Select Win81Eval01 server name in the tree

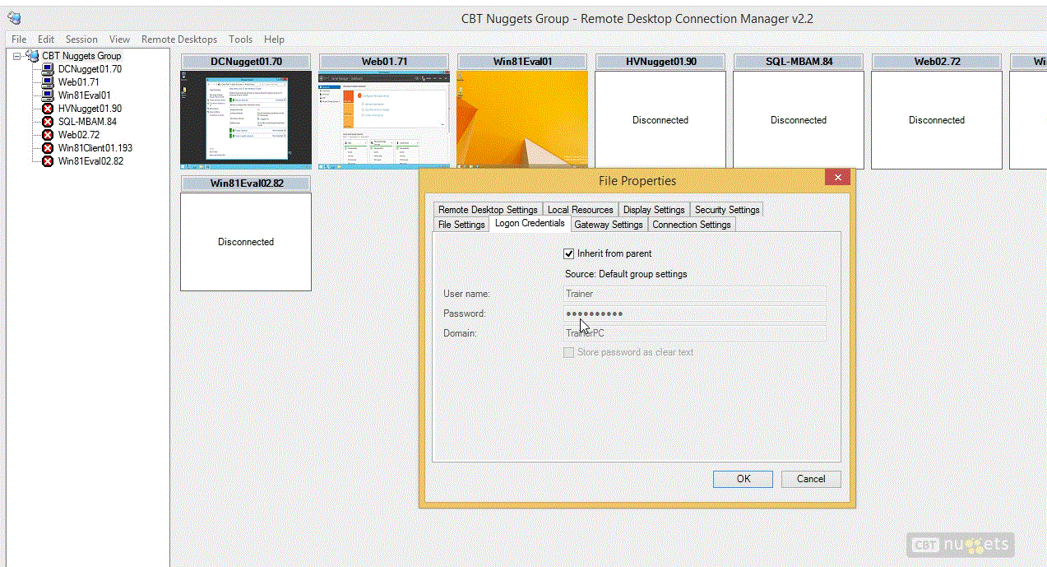pos(84,95)
